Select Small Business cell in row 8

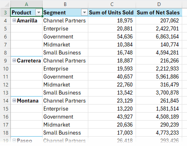(65, 52)
